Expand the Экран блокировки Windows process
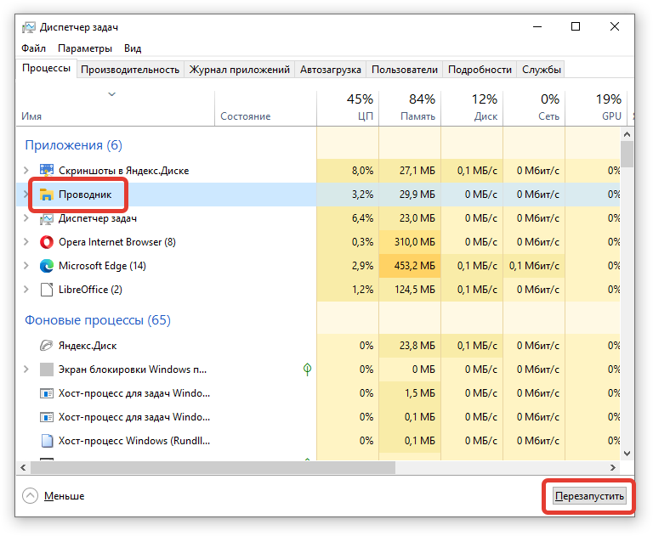Screen dimensions: 653x536 (26, 370)
